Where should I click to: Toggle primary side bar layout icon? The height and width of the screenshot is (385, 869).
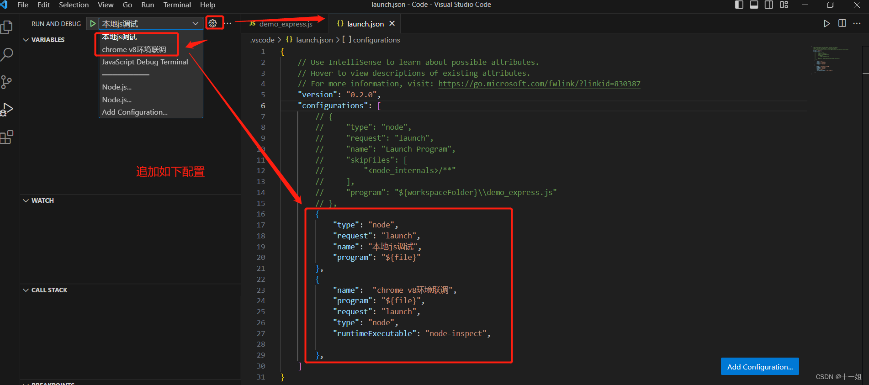[739, 5]
